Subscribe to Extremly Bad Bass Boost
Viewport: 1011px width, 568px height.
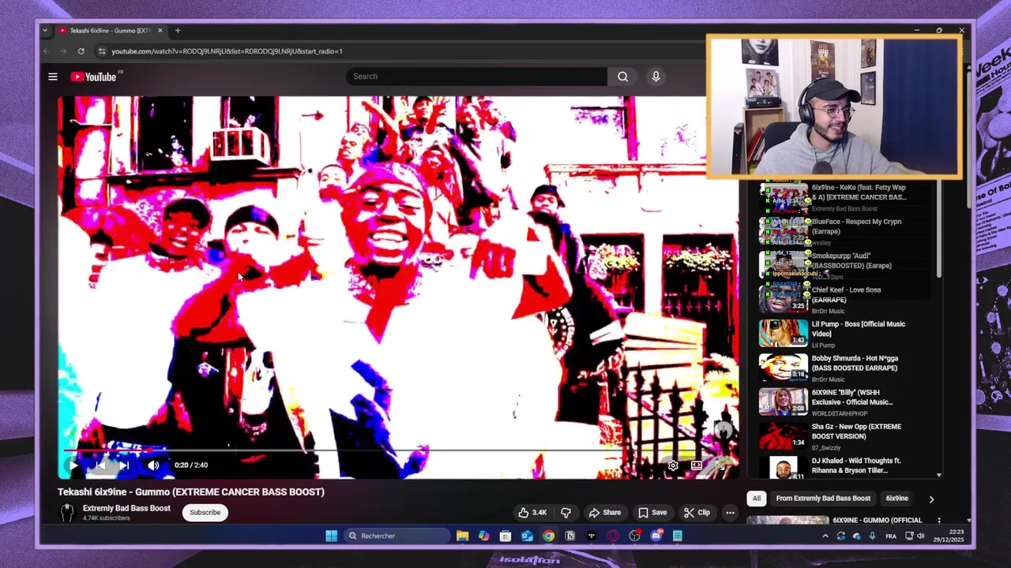tap(205, 513)
